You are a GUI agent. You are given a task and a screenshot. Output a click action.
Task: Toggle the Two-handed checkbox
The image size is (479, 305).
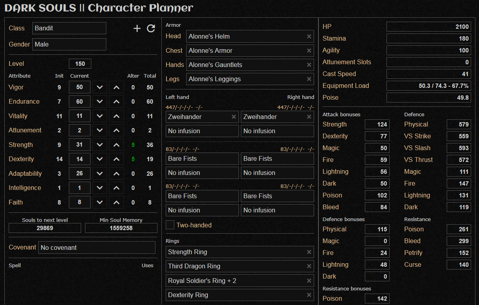pos(170,225)
